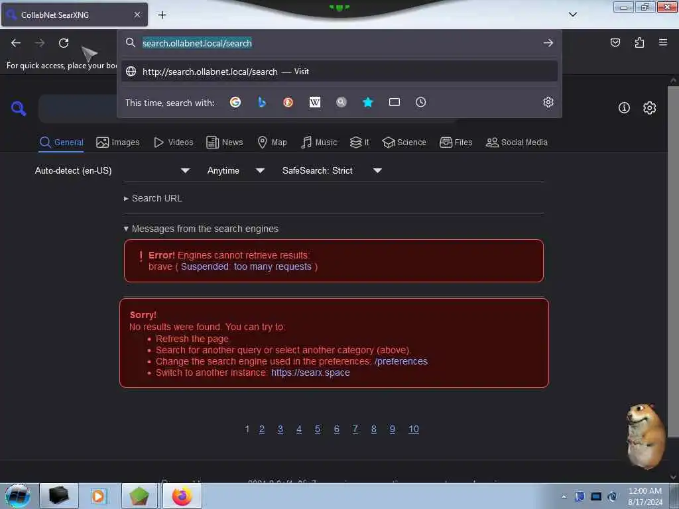Search this time with Bing
Image resolution: width=679 pixels, height=509 pixels.
pos(261,102)
